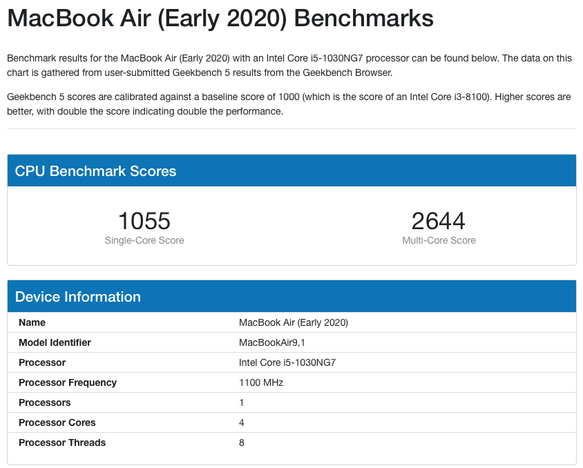Click the Processors row label
The height and width of the screenshot is (468, 583).
tap(45, 402)
